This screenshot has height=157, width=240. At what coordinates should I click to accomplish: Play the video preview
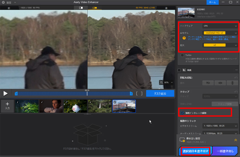coord(5,93)
